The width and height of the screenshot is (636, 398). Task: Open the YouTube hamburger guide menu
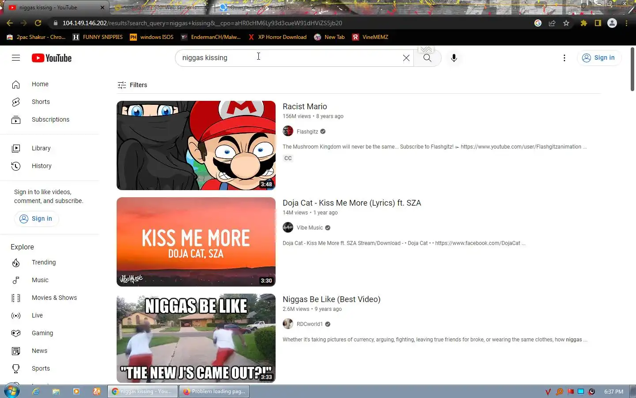pos(16,58)
